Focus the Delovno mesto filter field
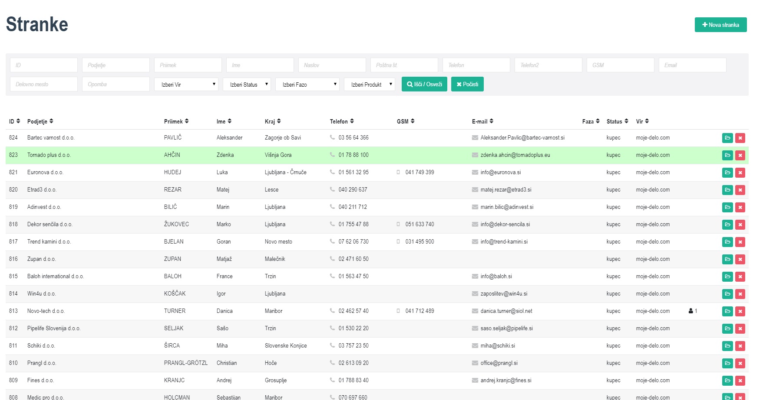Viewport: 763px width, 400px height. click(x=44, y=84)
